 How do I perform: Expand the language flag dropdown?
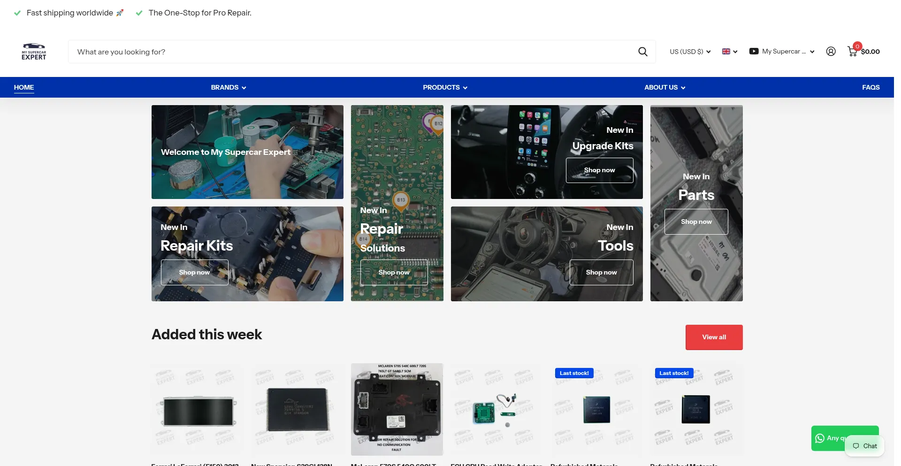click(x=730, y=52)
